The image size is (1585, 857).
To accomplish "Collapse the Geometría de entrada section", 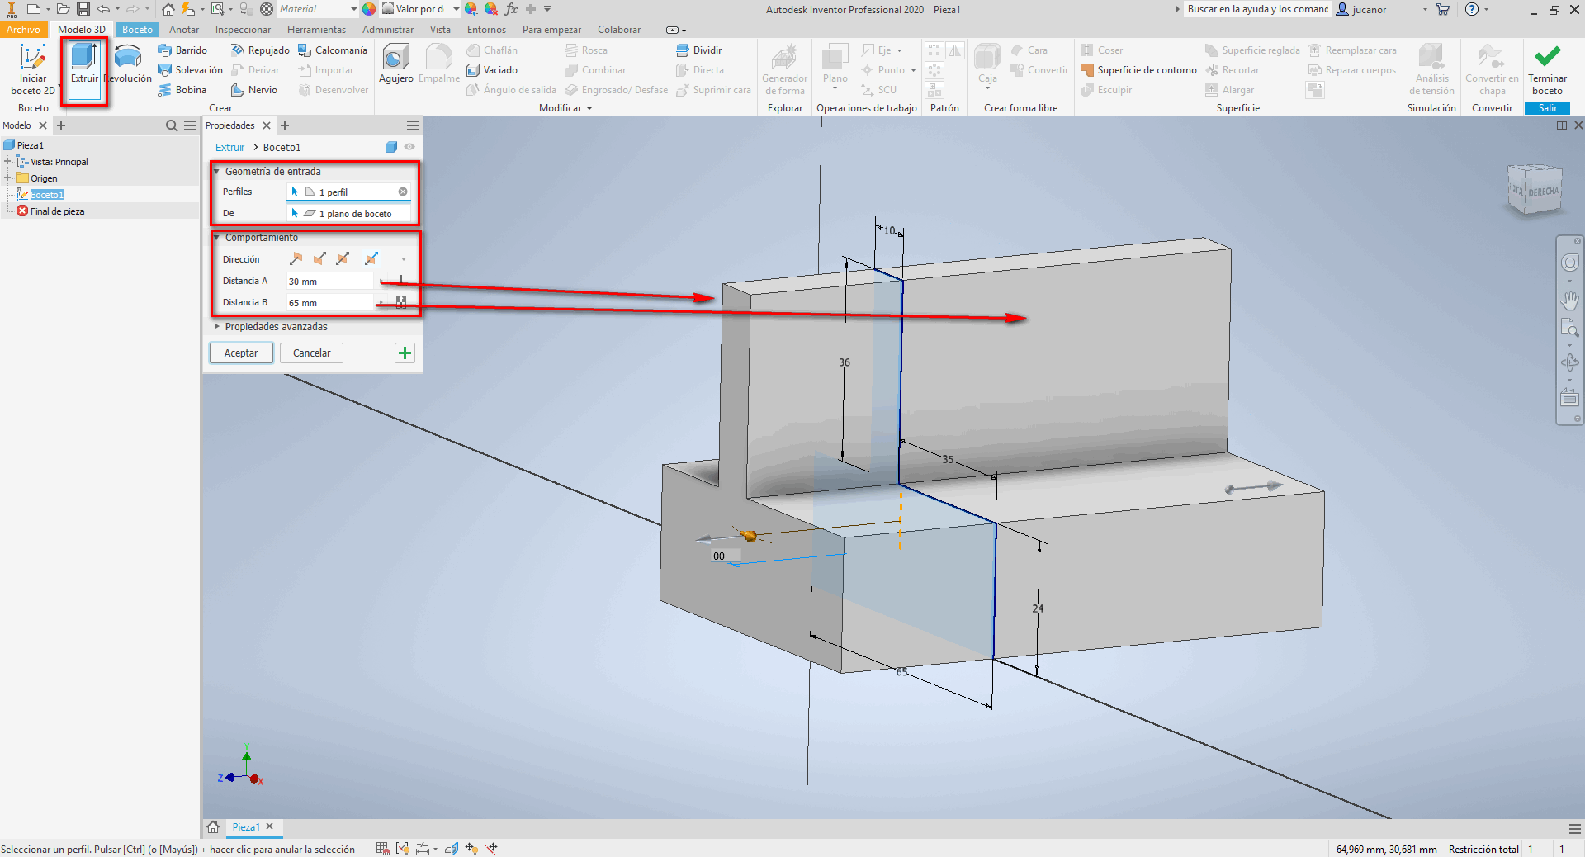I will [x=216, y=171].
